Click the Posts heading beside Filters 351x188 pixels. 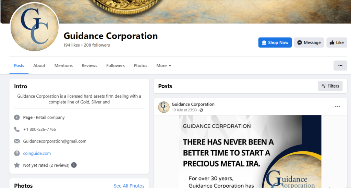(x=165, y=86)
